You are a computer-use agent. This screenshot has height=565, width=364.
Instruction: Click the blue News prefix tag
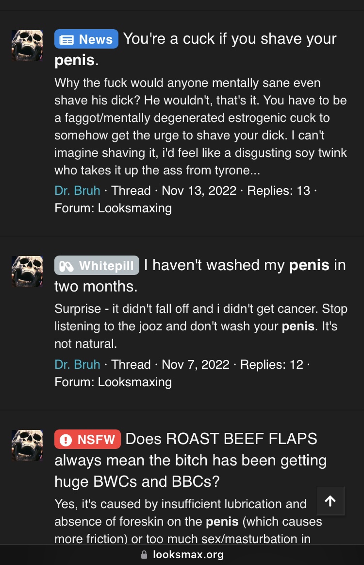coord(86,39)
